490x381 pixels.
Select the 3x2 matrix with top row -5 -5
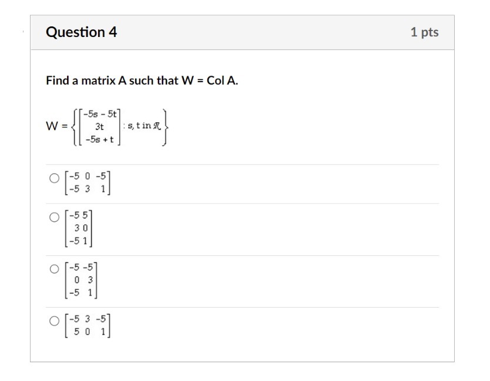[x=81, y=280]
